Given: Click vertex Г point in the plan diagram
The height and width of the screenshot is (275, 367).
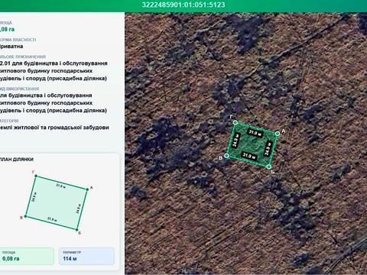Looking at the screenshot, I should coord(36,176).
